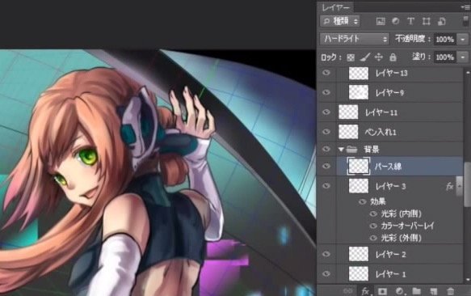Add layer style via fx button
This screenshot has width=471, height=296.
pos(365,291)
